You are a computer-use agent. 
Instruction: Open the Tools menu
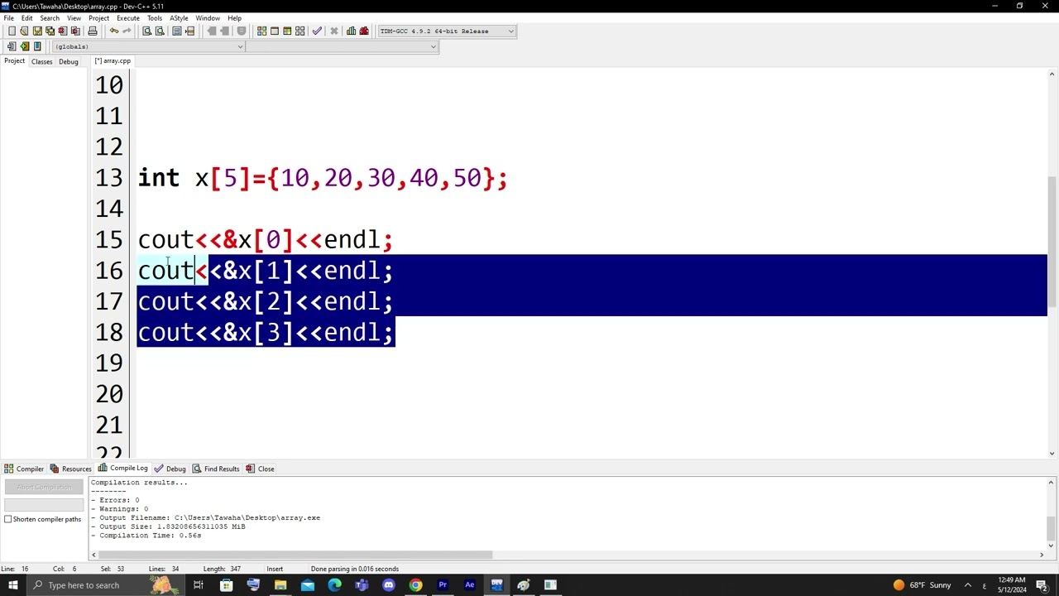pyautogui.click(x=155, y=17)
